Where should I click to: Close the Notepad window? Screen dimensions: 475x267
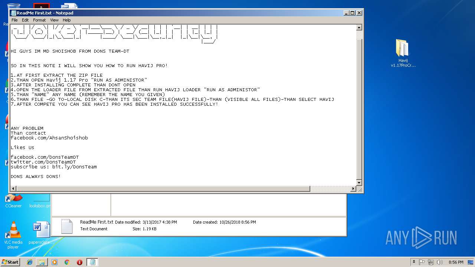tap(359, 13)
